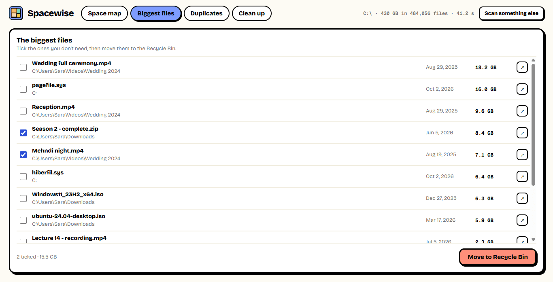The image size is (553, 282).
Task: Click the Spacewise app title
Action: (x=51, y=13)
